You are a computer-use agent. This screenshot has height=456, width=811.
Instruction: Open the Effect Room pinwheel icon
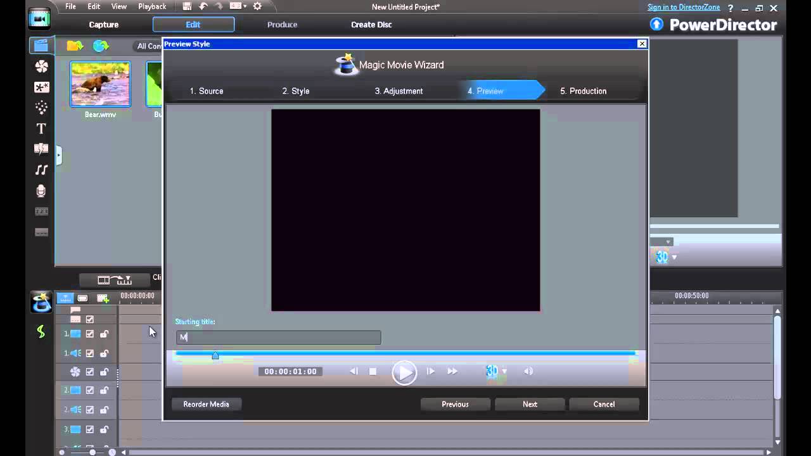click(41, 66)
